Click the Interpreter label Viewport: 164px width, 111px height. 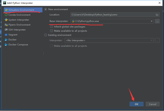pyautogui.click(x=56, y=41)
